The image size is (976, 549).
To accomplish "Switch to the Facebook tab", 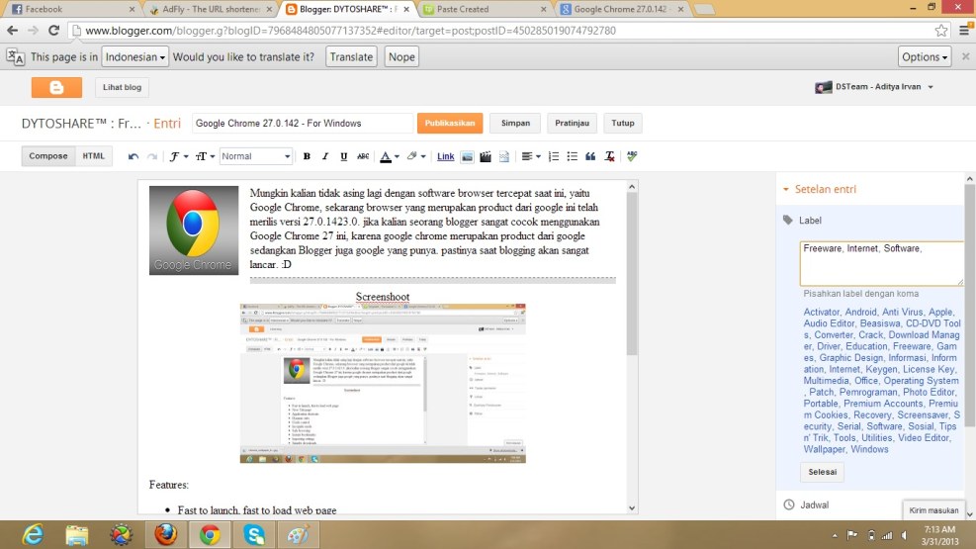I will coord(71,9).
